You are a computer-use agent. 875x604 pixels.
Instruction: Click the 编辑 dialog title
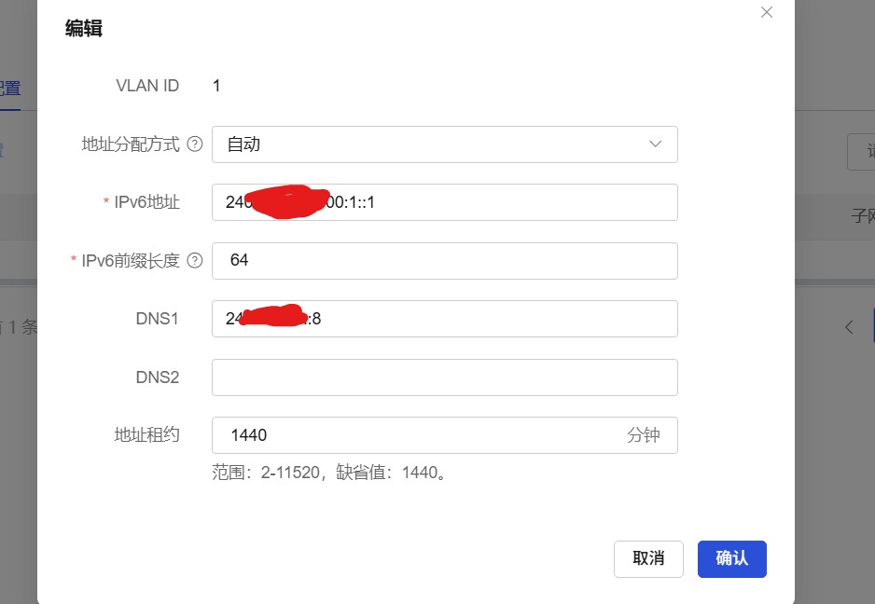coord(83,29)
